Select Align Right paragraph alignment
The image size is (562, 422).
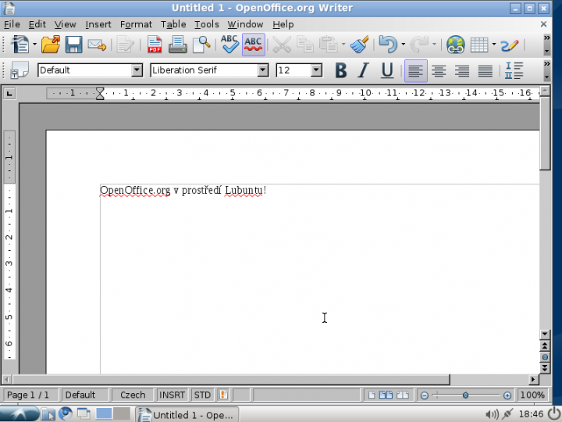pos(462,70)
